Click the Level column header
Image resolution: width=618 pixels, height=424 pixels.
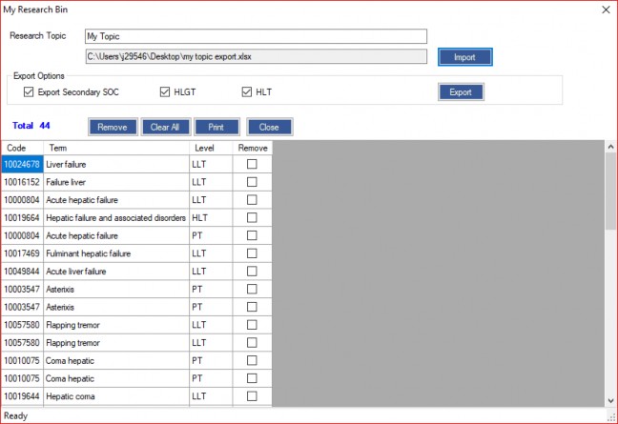210,148
